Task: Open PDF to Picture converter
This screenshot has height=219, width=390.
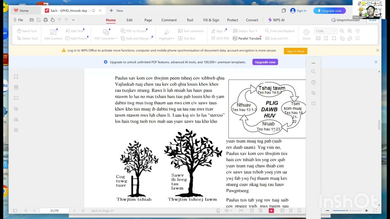Action: 133,31
